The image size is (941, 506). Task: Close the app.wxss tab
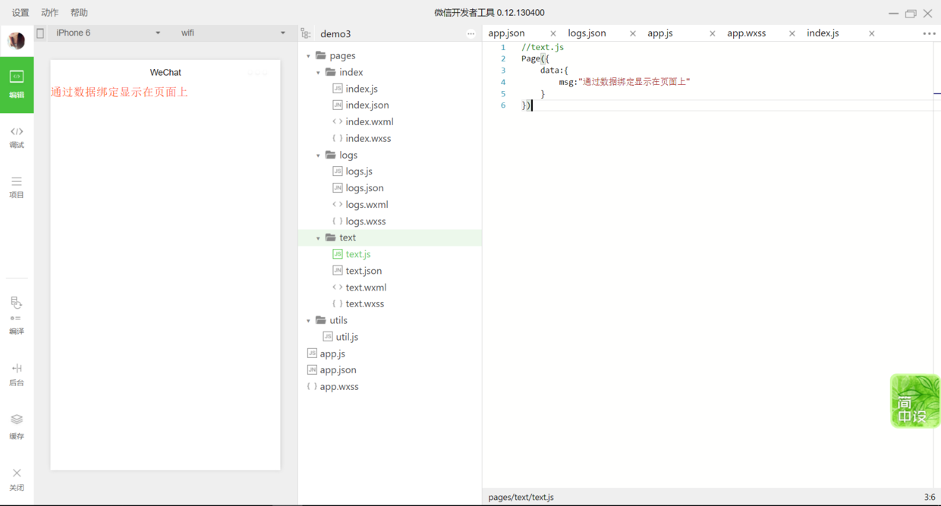point(792,33)
